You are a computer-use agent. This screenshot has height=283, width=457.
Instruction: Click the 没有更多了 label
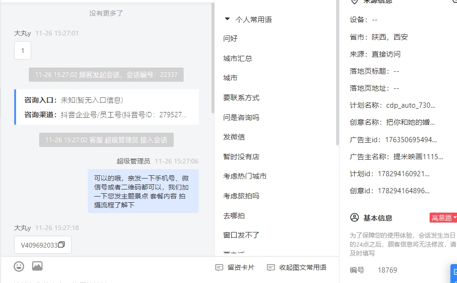106,13
